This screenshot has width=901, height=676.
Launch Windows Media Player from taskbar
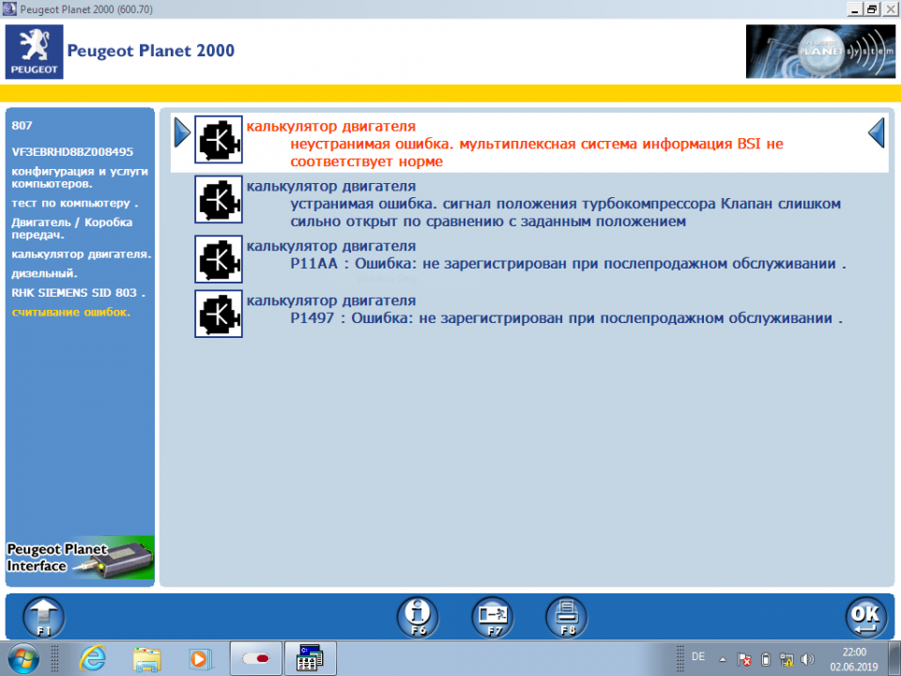coord(199,658)
